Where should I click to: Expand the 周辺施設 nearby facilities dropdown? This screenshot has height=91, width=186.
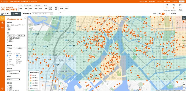coord(173,14)
